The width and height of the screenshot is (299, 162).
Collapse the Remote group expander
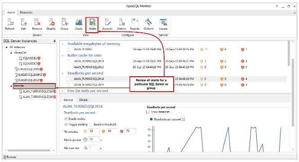[x=11, y=86]
